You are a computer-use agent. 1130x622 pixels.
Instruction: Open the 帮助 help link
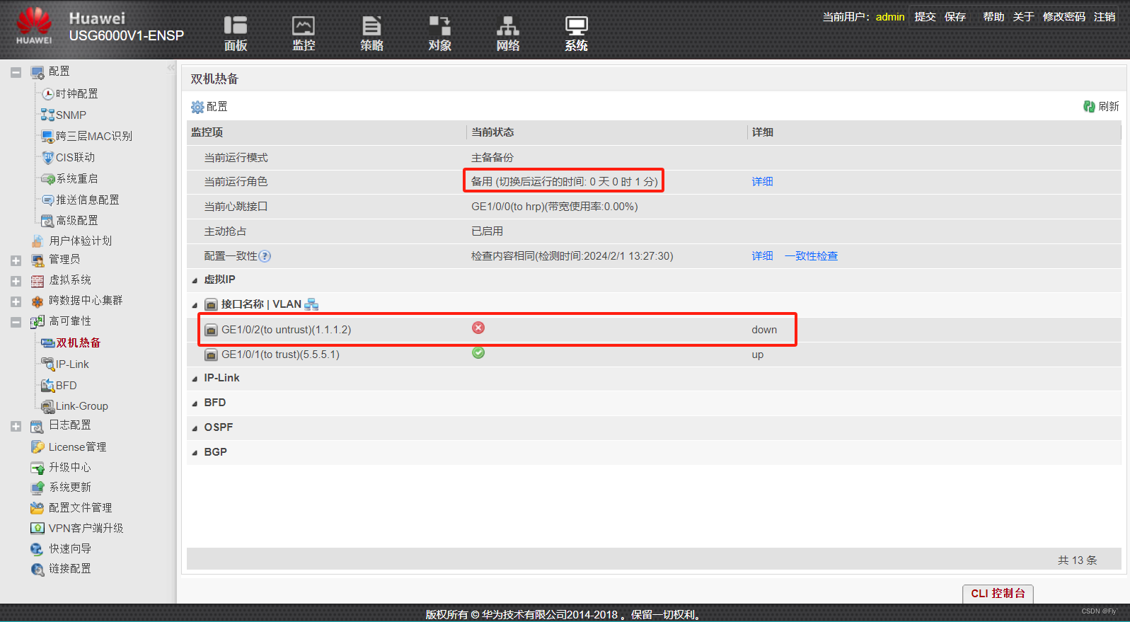[x=993, y=16]
